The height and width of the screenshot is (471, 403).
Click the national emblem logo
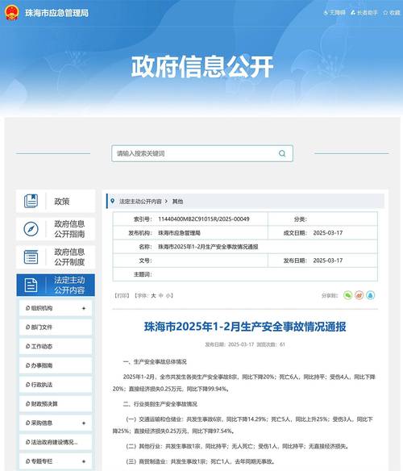tap(12, 12)
